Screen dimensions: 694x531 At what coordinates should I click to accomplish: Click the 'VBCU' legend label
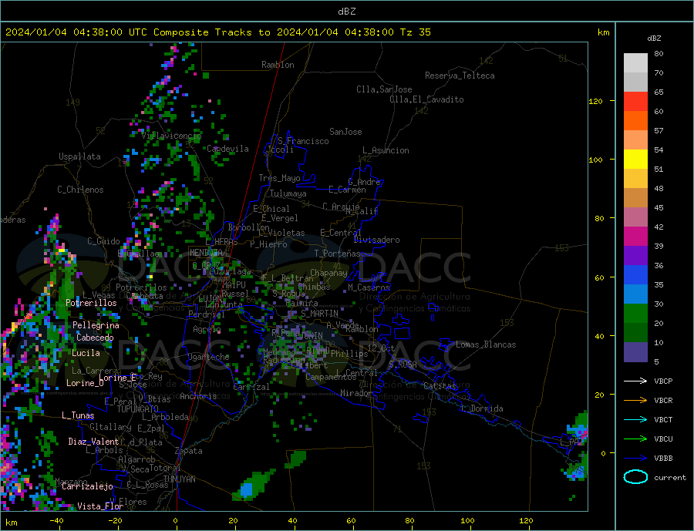pos(663,439)
